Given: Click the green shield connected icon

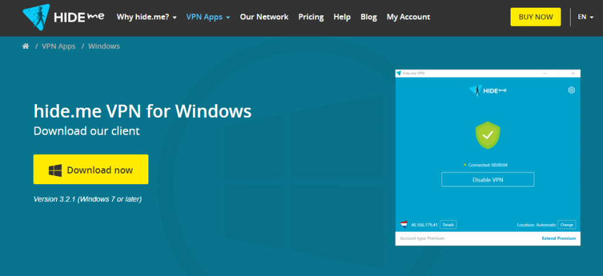Looking at the screenshot, I should 488,135.
